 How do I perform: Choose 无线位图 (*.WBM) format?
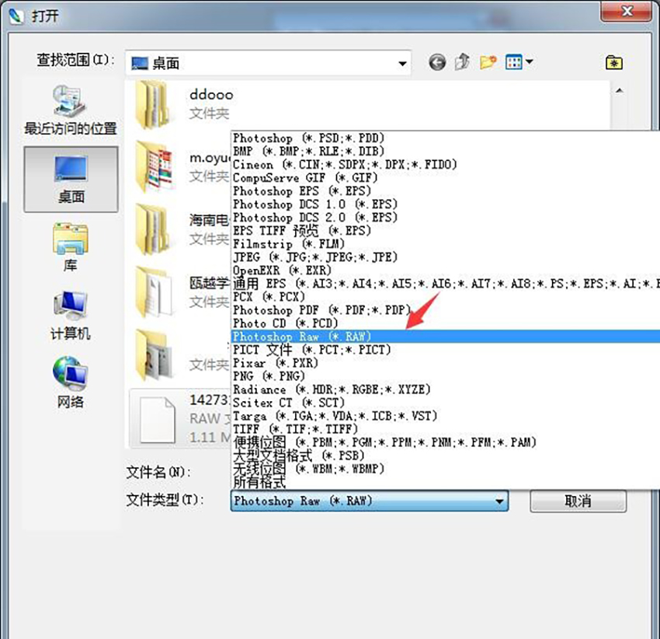446,469
